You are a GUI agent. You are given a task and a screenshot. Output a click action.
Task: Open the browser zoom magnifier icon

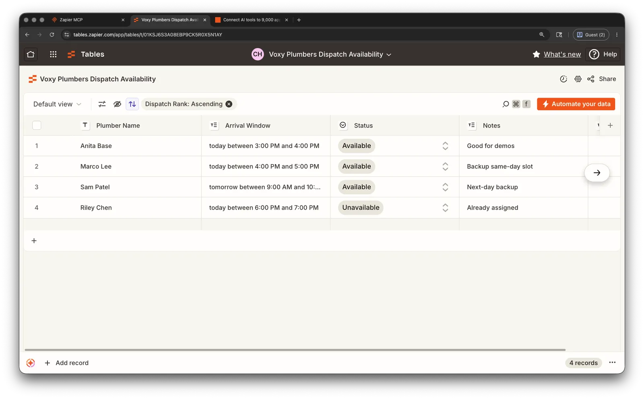pyautogui.click(x=542, y=35)
